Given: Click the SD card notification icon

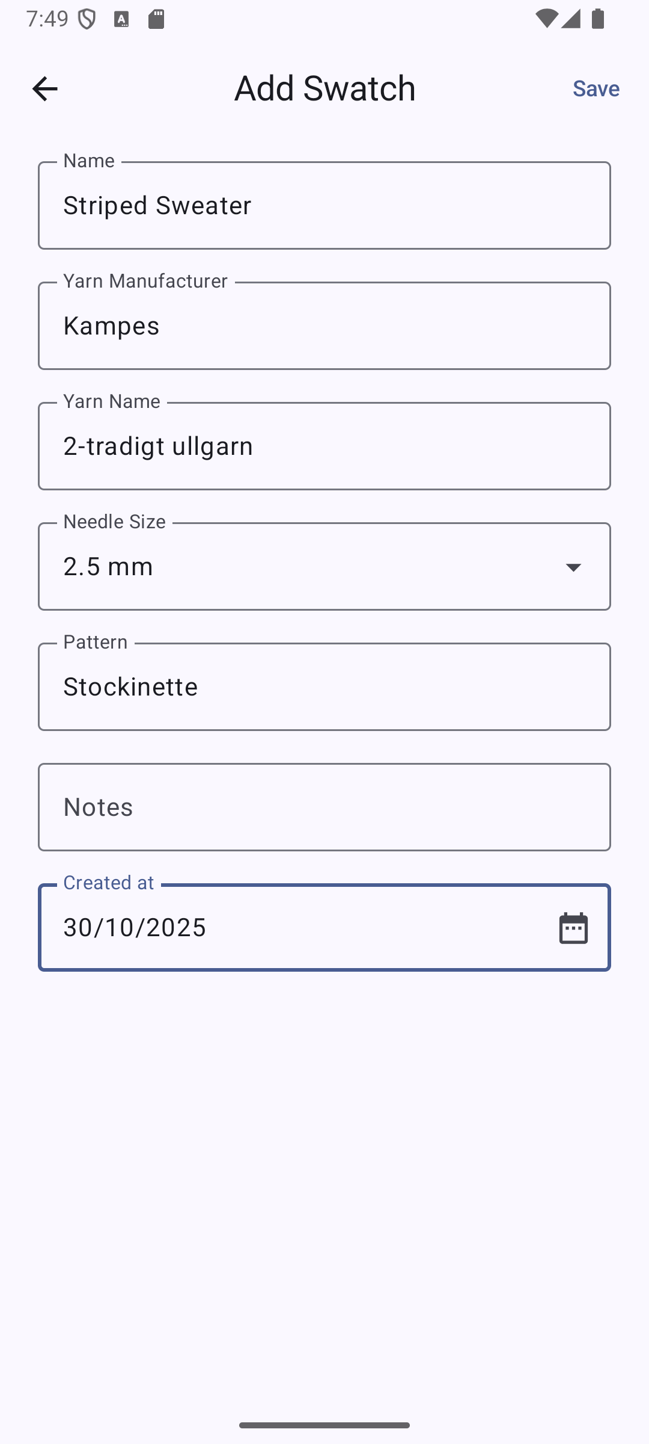Looking at the screenshot, I should (x=156, y=19).
